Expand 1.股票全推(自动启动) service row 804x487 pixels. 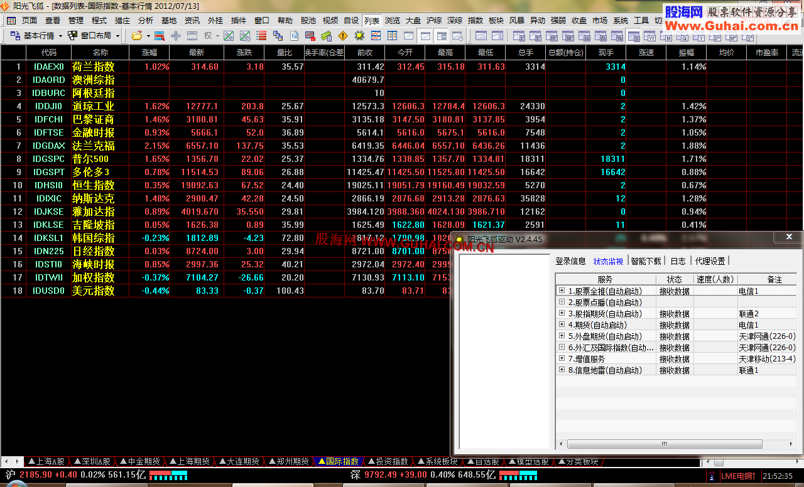click(x=562, y=291)
